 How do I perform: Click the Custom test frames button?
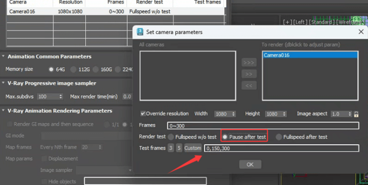click(193, 148)
